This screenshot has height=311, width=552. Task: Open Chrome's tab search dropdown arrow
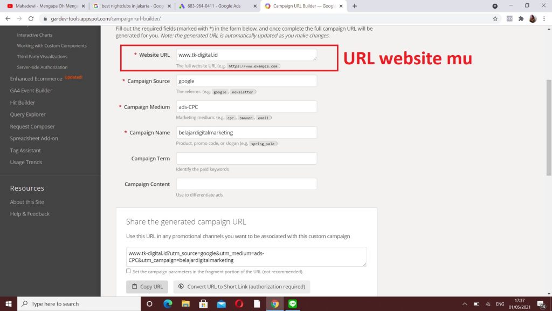[495, 6]
